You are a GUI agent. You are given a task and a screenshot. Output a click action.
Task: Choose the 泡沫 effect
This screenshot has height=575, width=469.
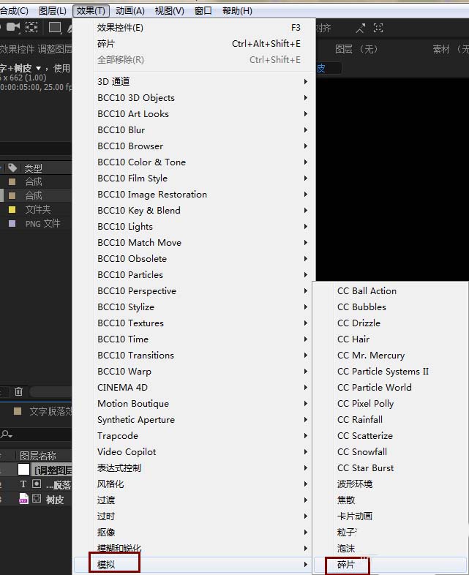click(391, 548)
